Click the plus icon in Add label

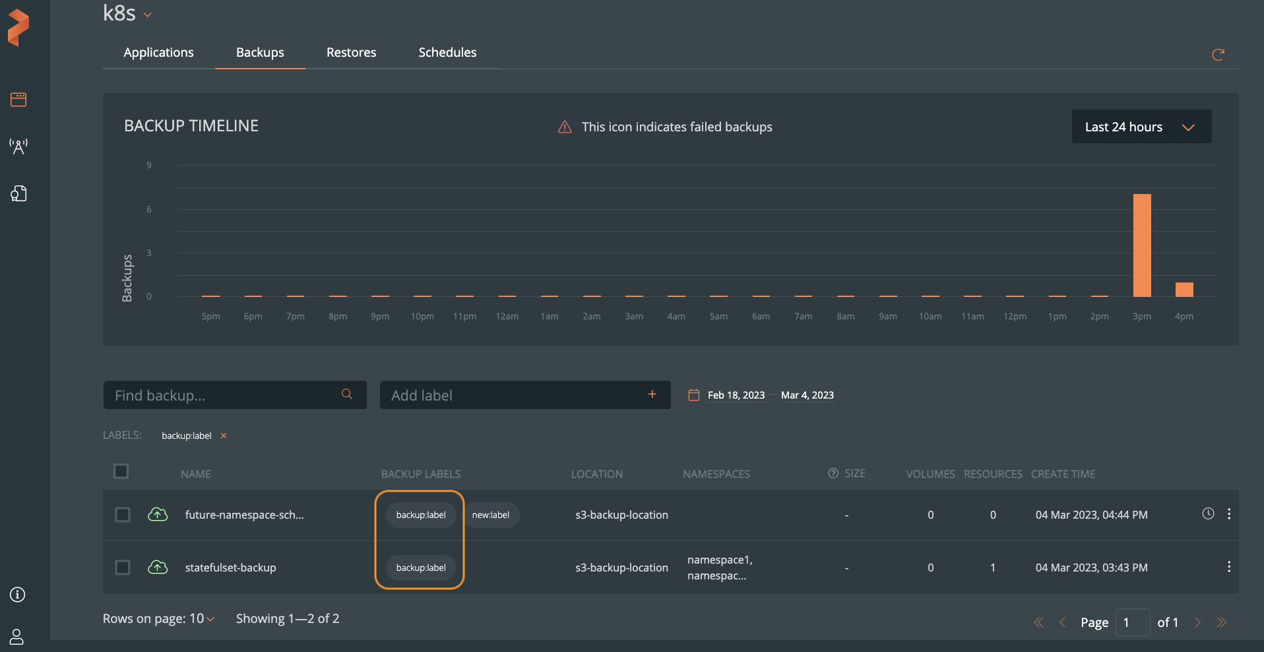pyautogui.click(x=652, y=395)
